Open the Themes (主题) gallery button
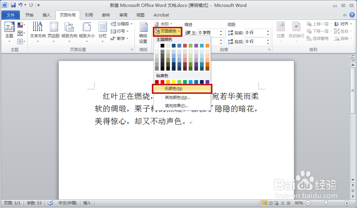The width and height of the screenshot is (357, 208). (9, 32)
